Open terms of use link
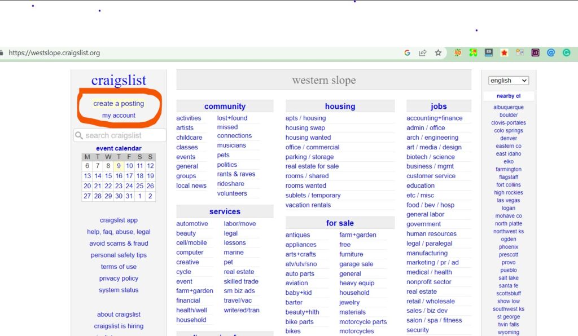 point(119,267)
